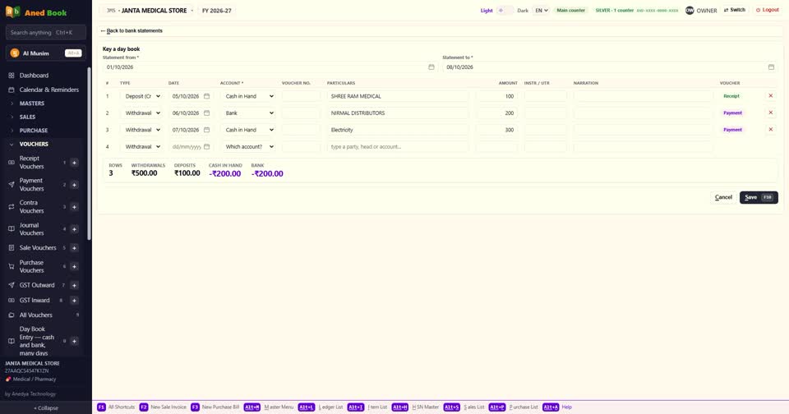Click the OWNER avatar icon
The height and width of the screenshot is (414, 789).
(x=690, y=10)
